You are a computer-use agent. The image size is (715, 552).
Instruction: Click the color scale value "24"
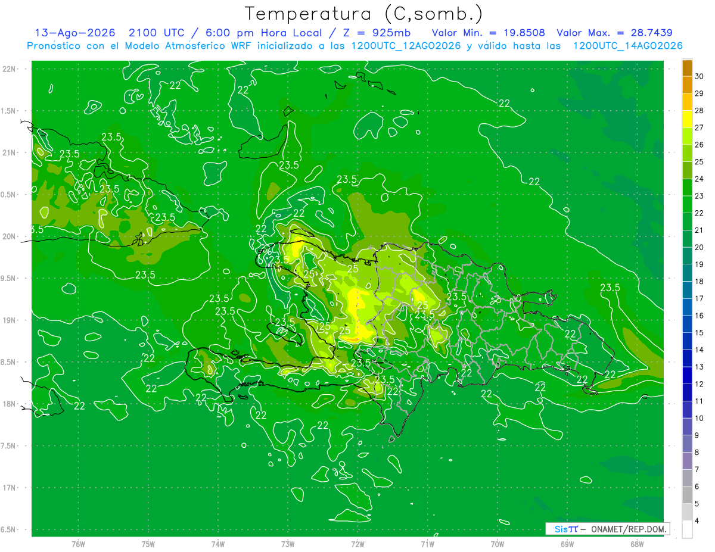coord(700,179)
